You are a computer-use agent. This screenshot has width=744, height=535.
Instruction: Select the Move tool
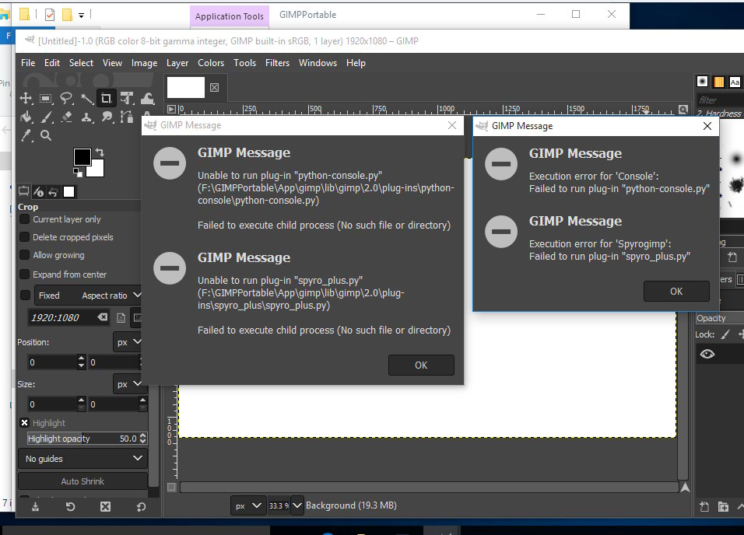26,98
